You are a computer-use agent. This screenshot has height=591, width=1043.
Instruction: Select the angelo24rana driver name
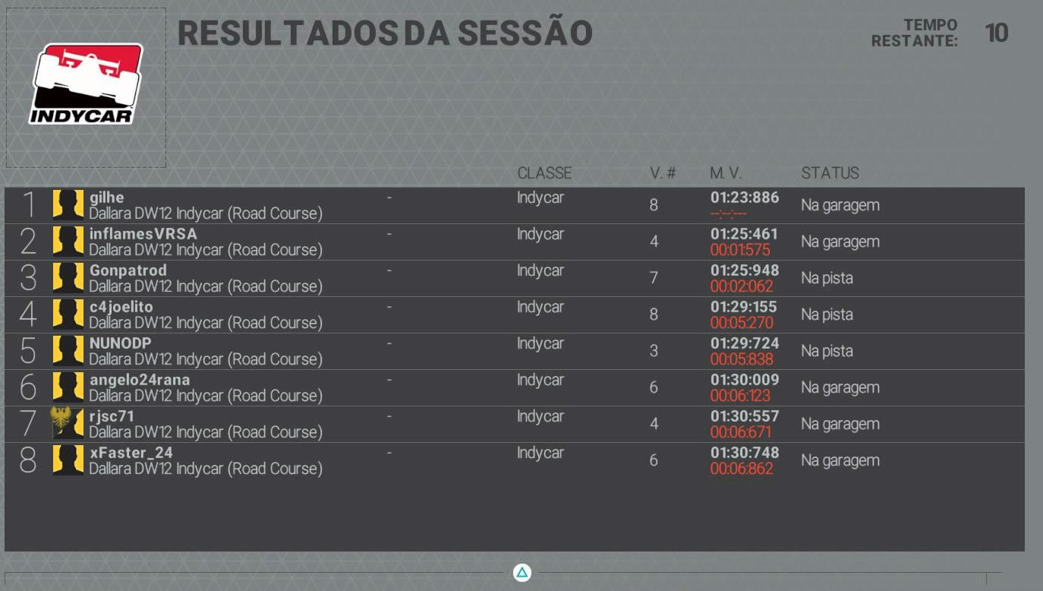(x=140, y=380)
